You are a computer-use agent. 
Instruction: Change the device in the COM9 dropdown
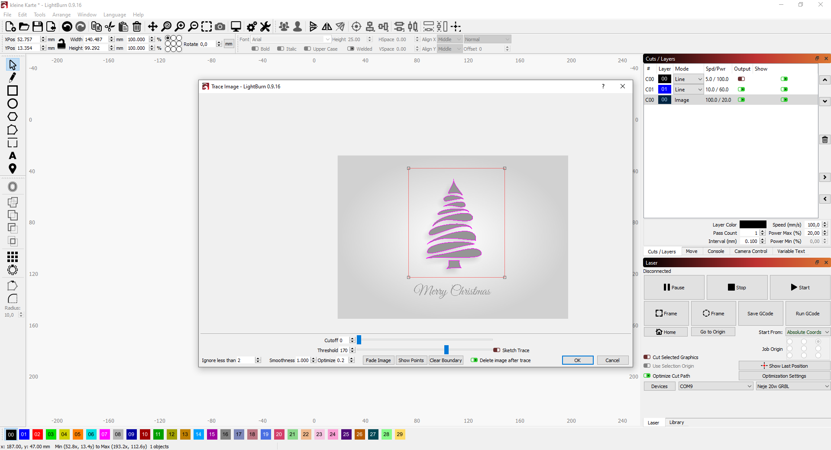(715, 386)
